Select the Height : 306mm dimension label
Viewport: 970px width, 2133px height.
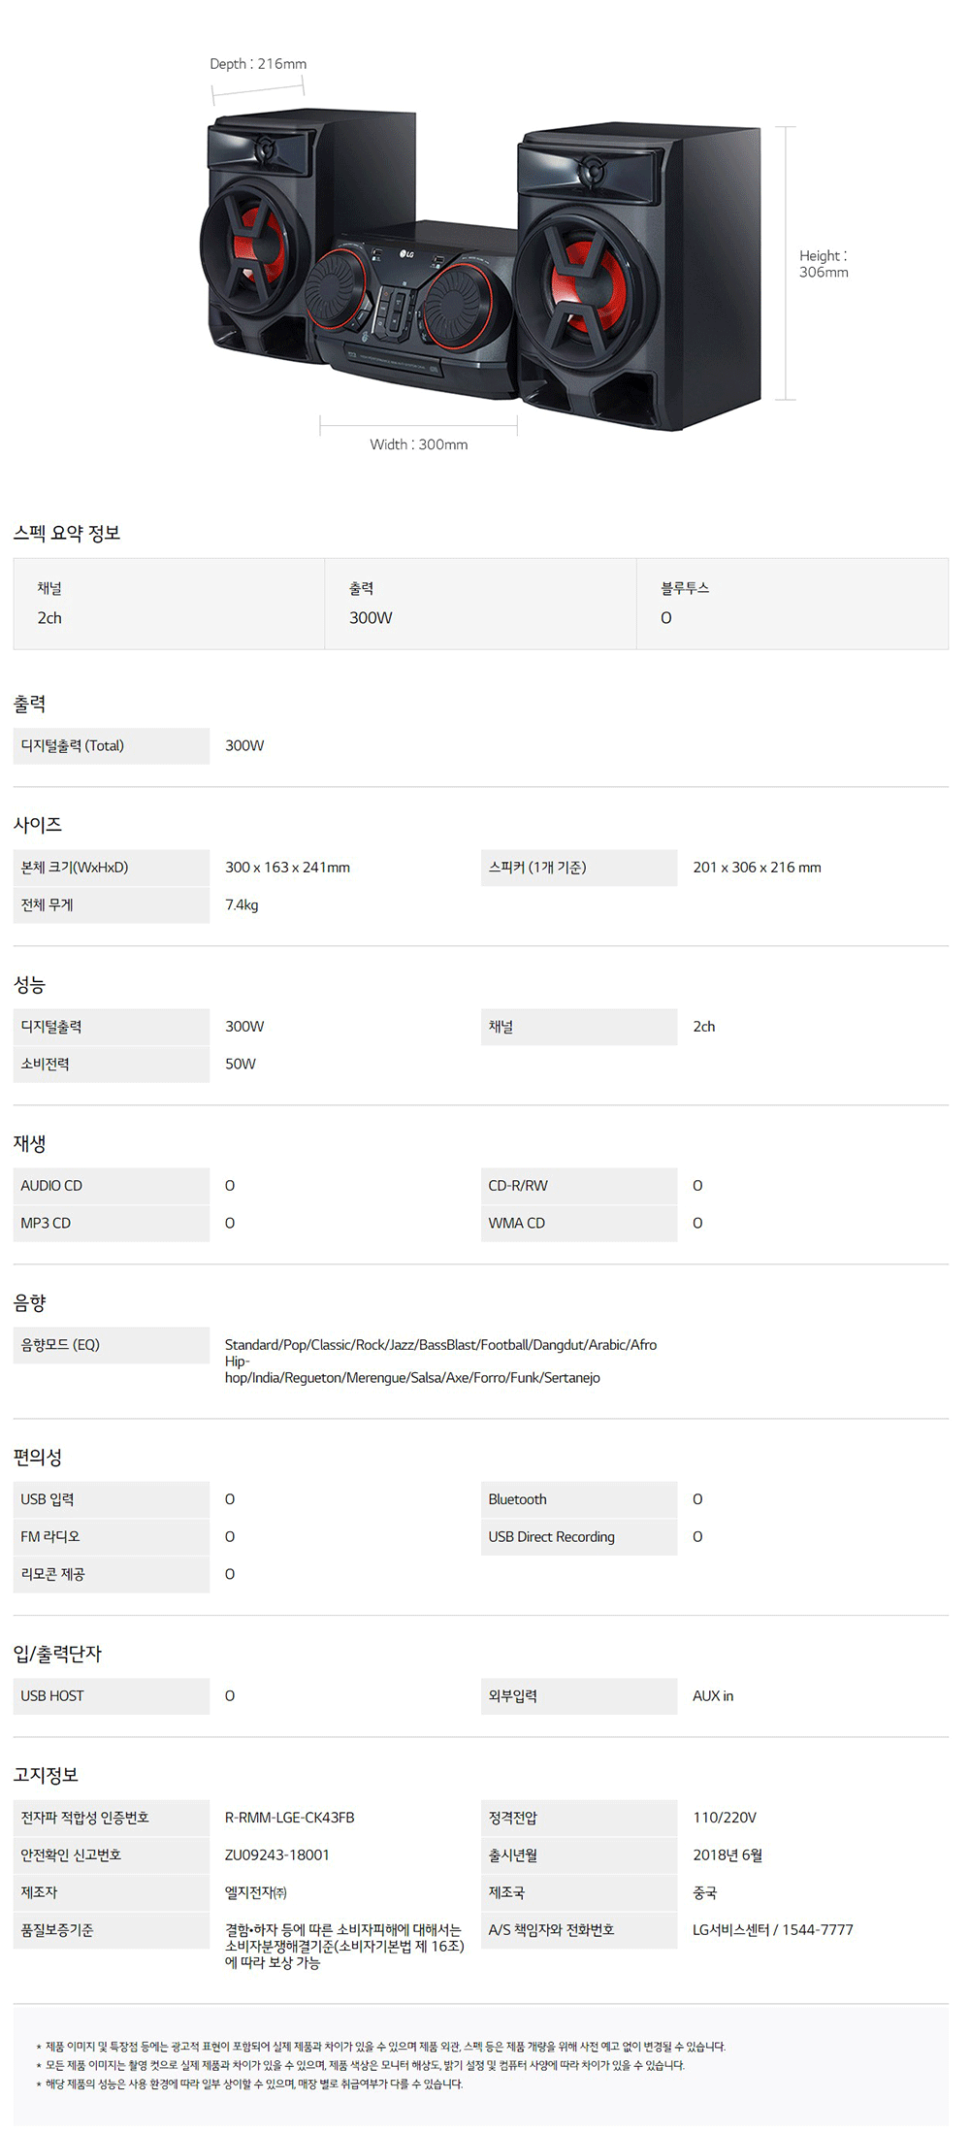(823, 264)
